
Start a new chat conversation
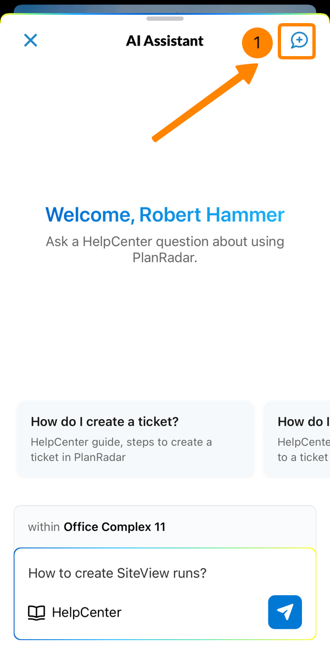[299, 40]
